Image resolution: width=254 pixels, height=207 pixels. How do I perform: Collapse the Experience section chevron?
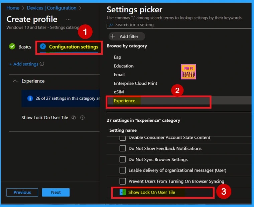15,81
